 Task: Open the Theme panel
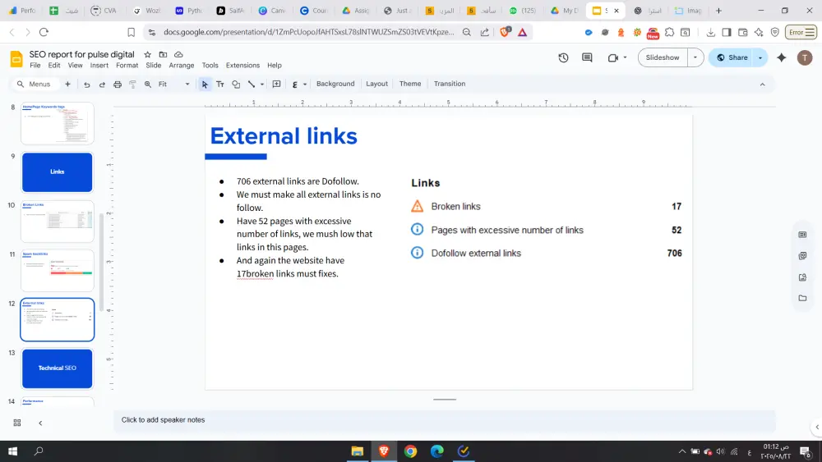(410, 84)
